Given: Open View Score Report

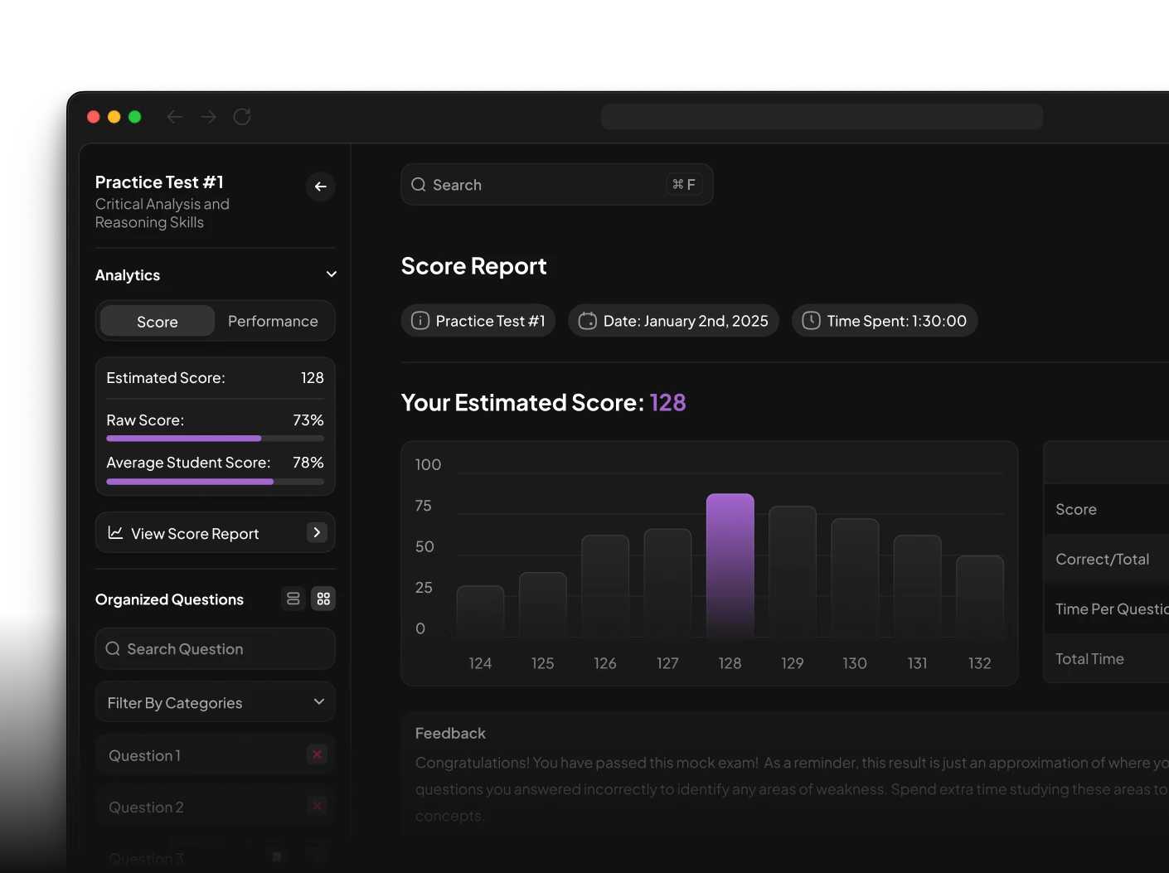Looking at the screenshot, I should tap(193, 532).
